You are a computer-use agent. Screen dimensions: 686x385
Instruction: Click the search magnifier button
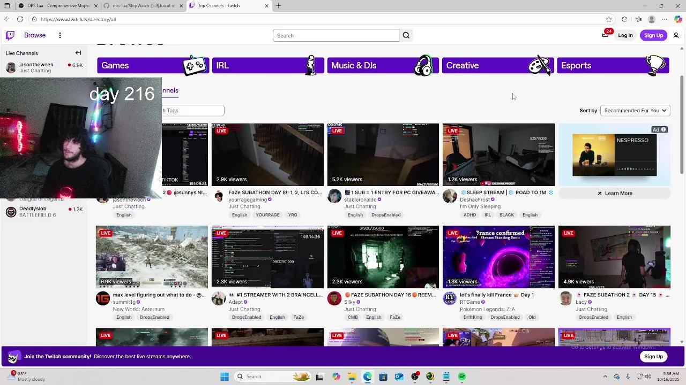pyautogui.click(x=406, y=35)
